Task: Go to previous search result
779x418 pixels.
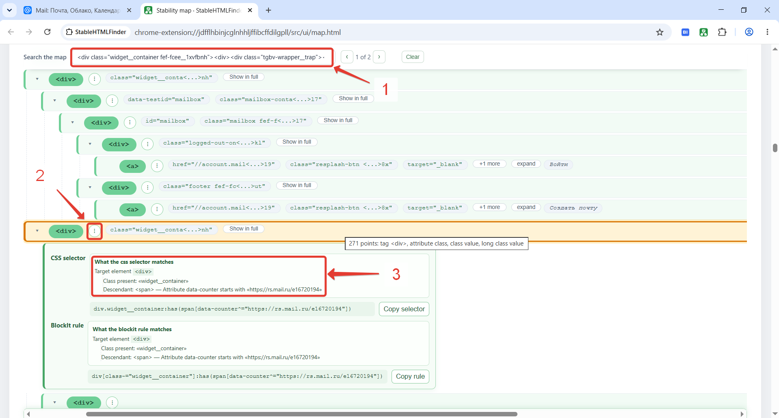Action: [347, 57]
